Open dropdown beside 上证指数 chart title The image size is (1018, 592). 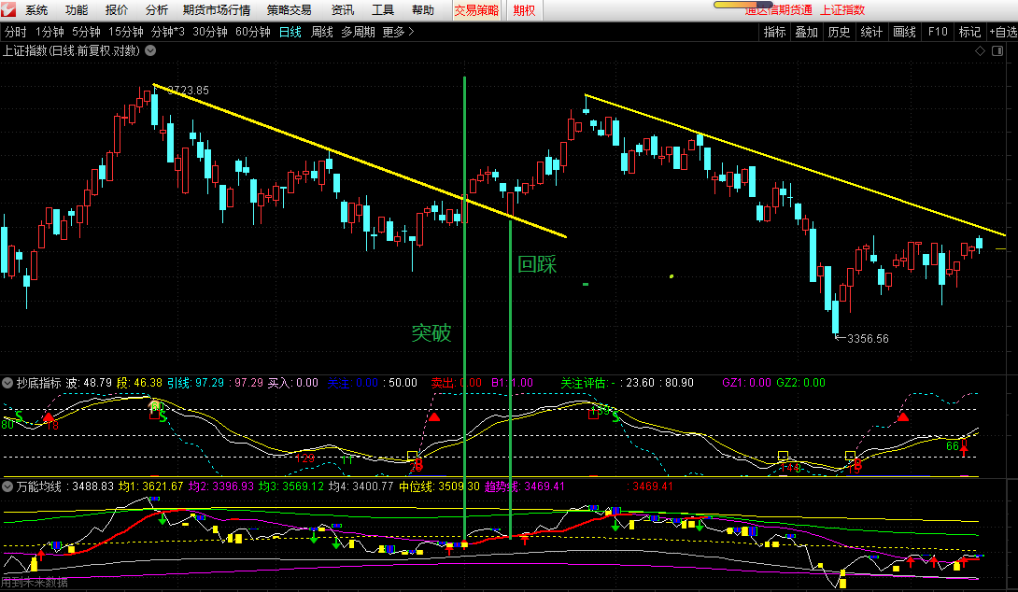point(150,50)
